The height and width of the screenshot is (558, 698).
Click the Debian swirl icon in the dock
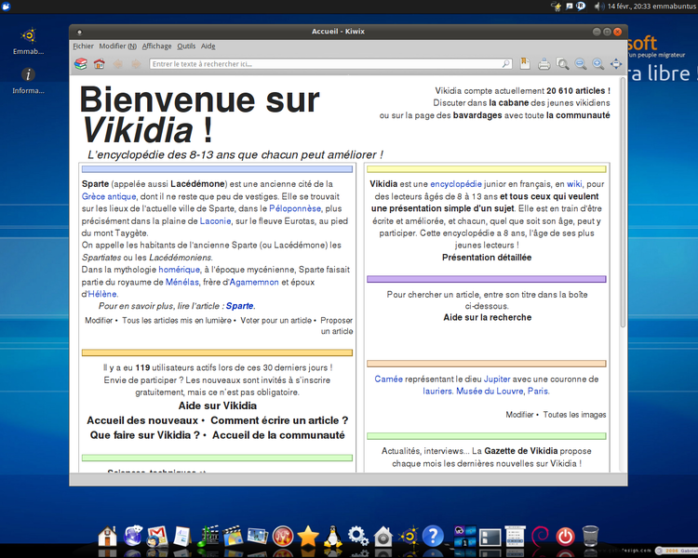coord(540,537)
